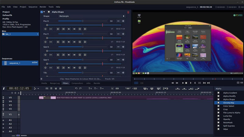This screenshot has width=244, height=137.
Task: Mute video track V5 toggle
Action: coord(3,97)
